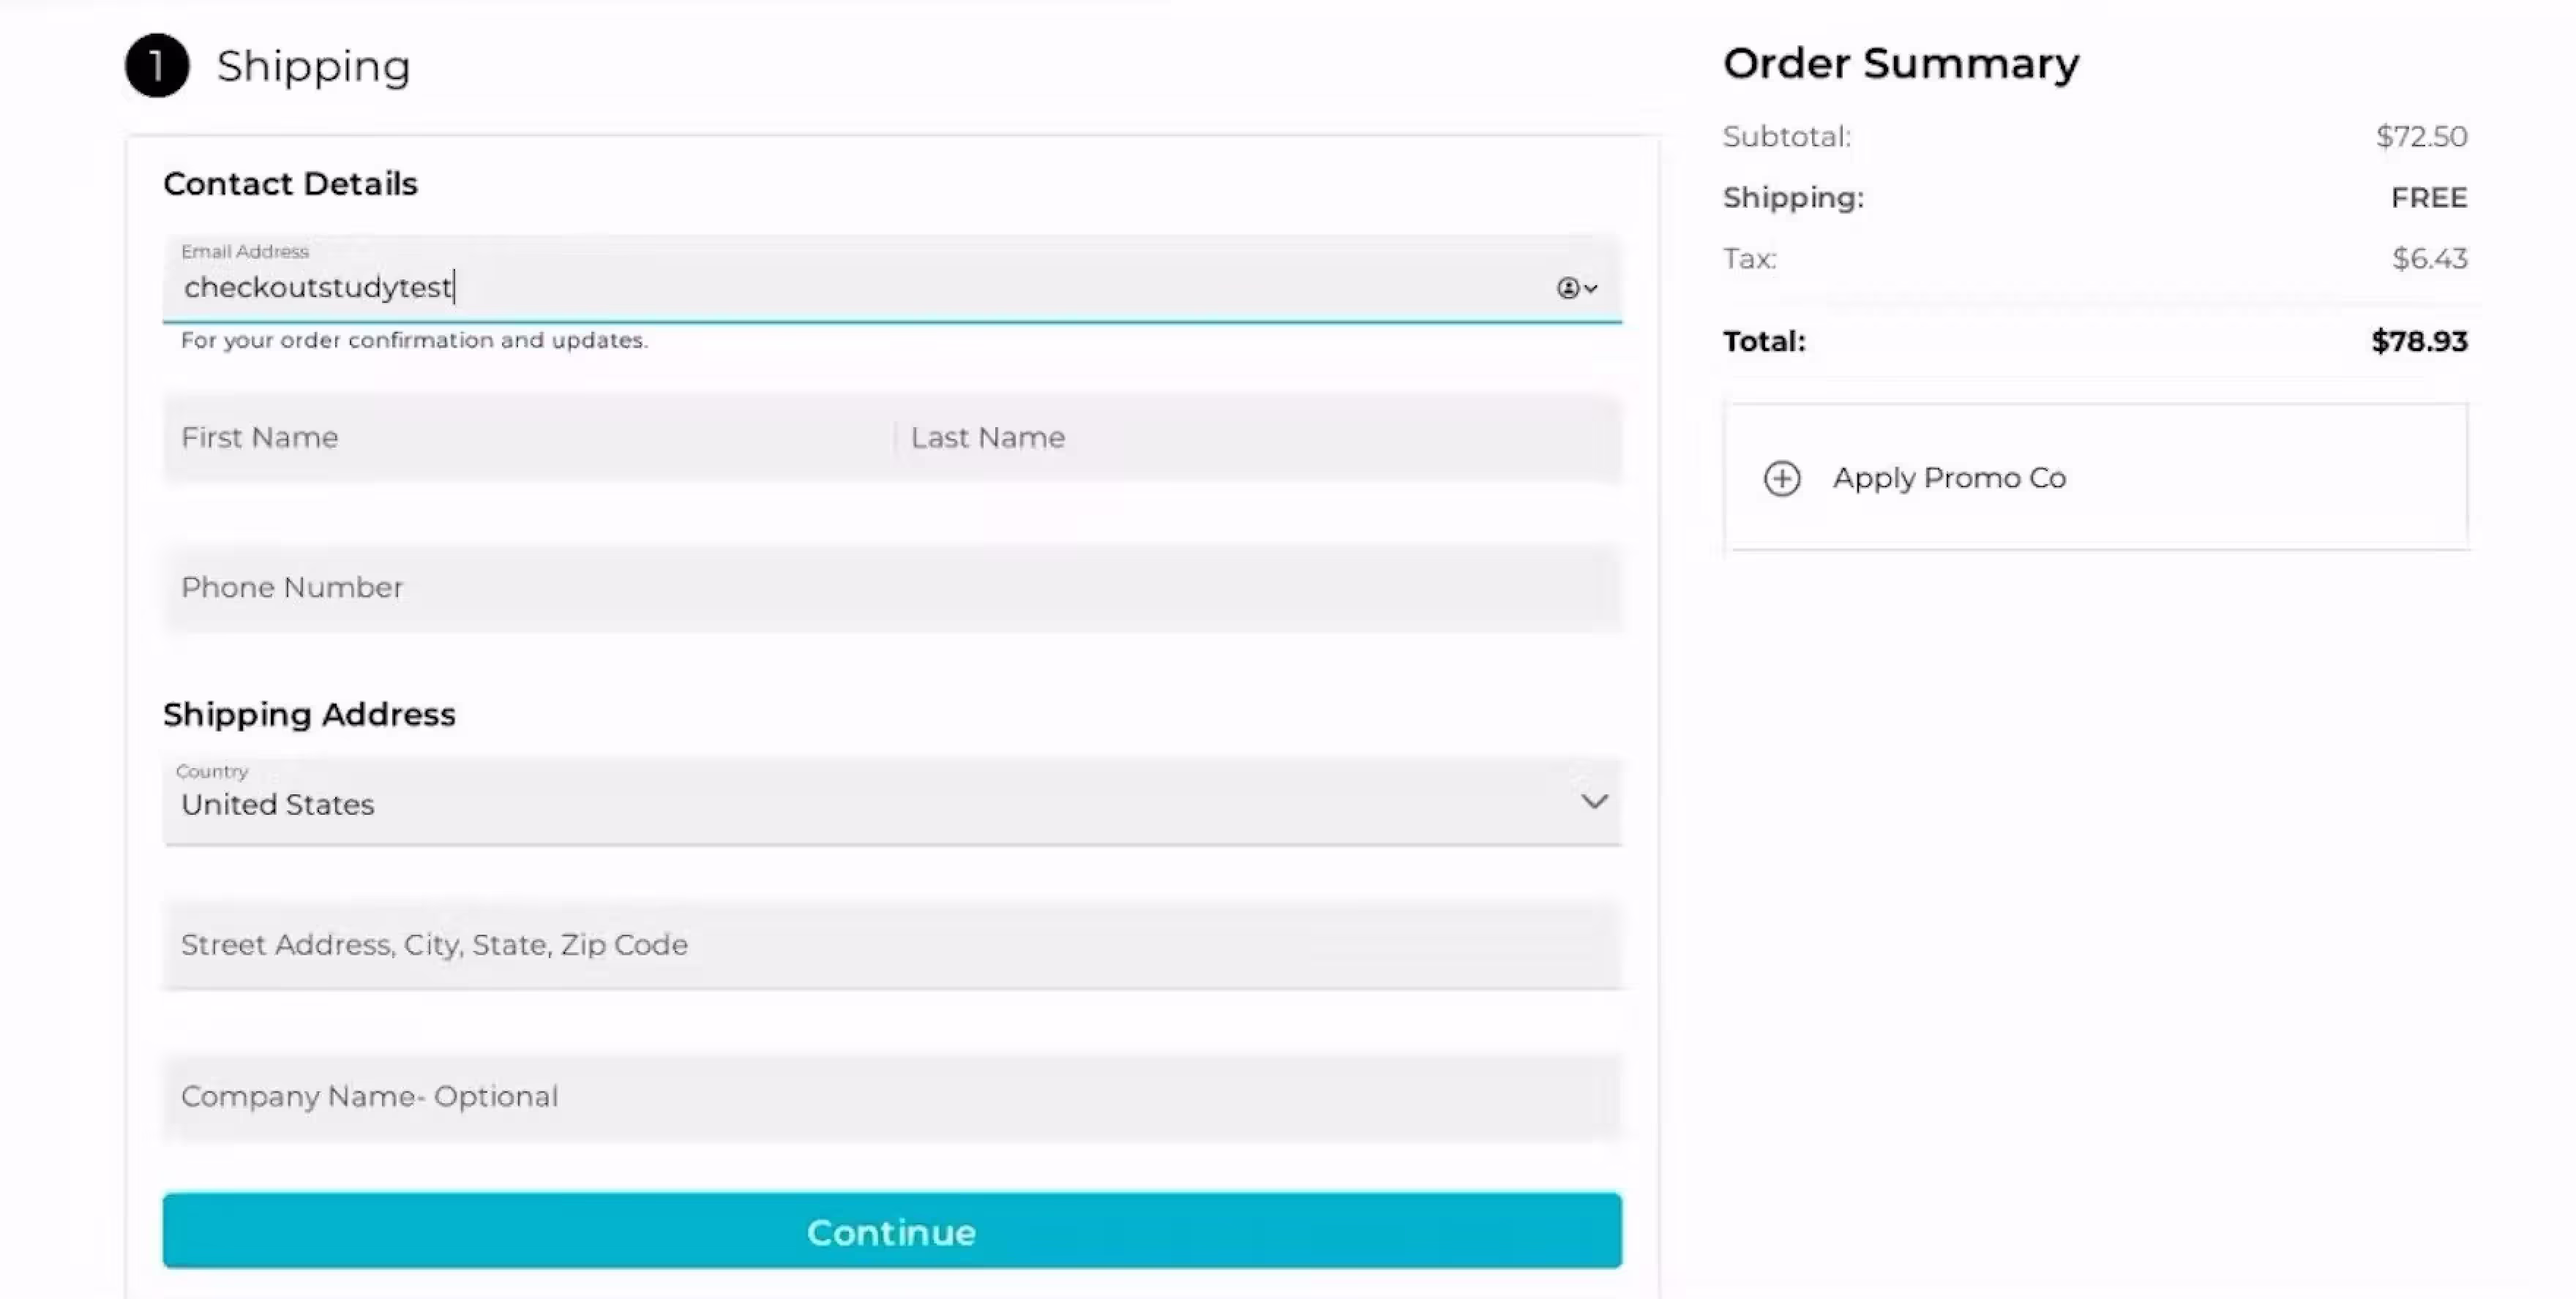
Task: Expand the Apply Promo Code section
Action: [x=1949, y=478]
